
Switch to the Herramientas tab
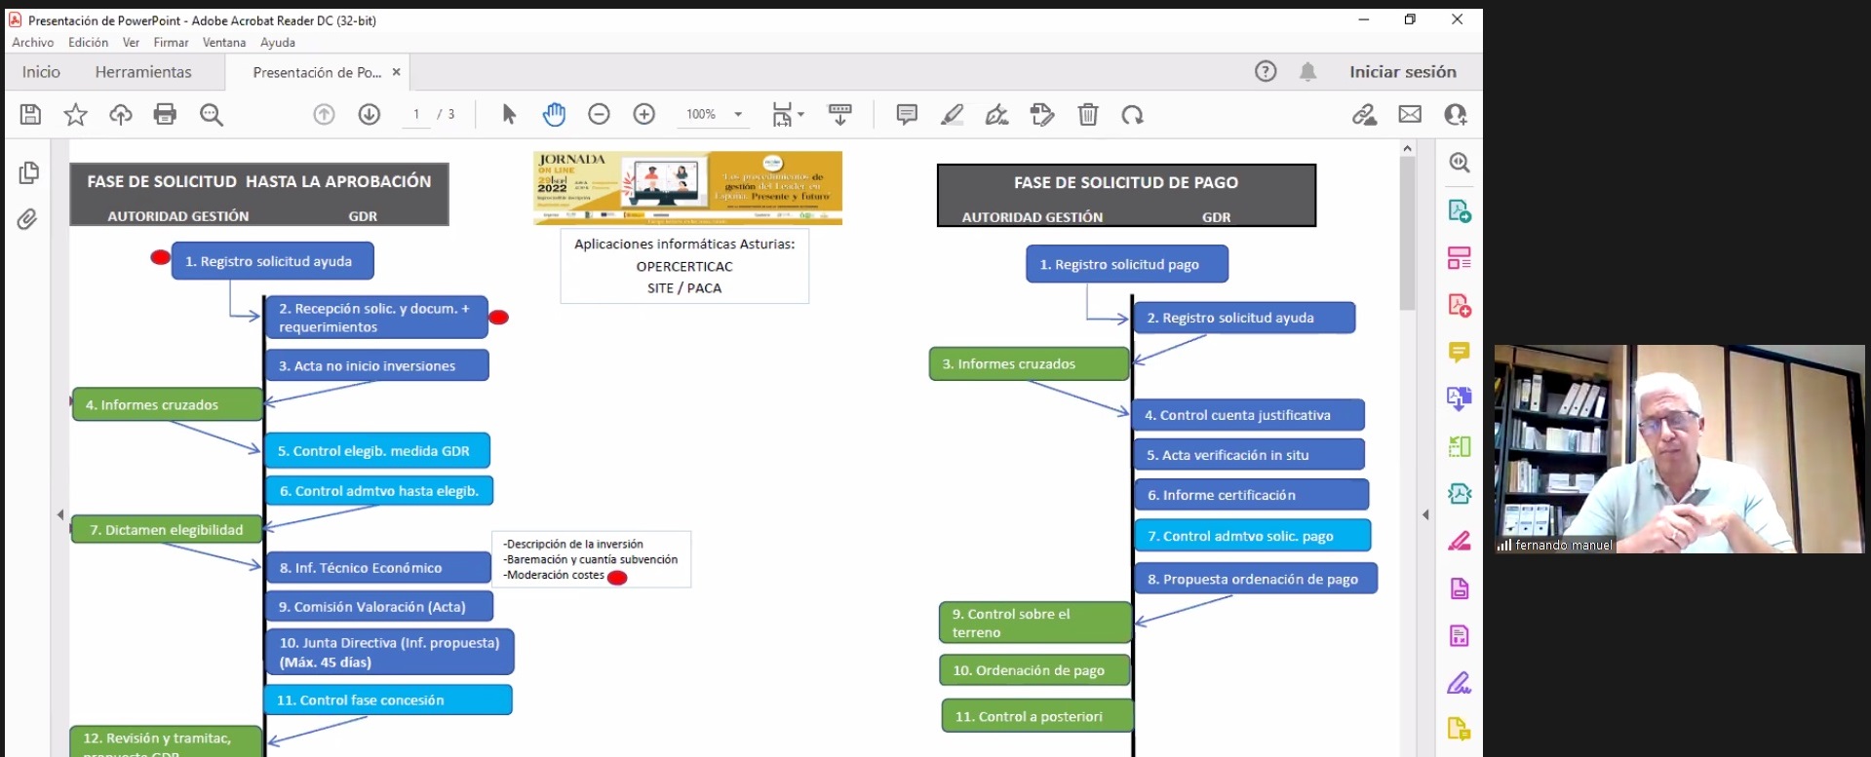pos(143,72)
